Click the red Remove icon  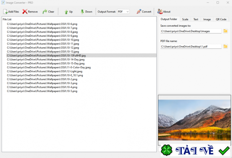[x=25, y=12]
